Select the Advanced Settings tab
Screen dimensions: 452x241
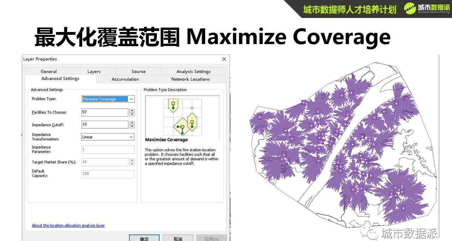pyautogui.click(x=60, y=79)
